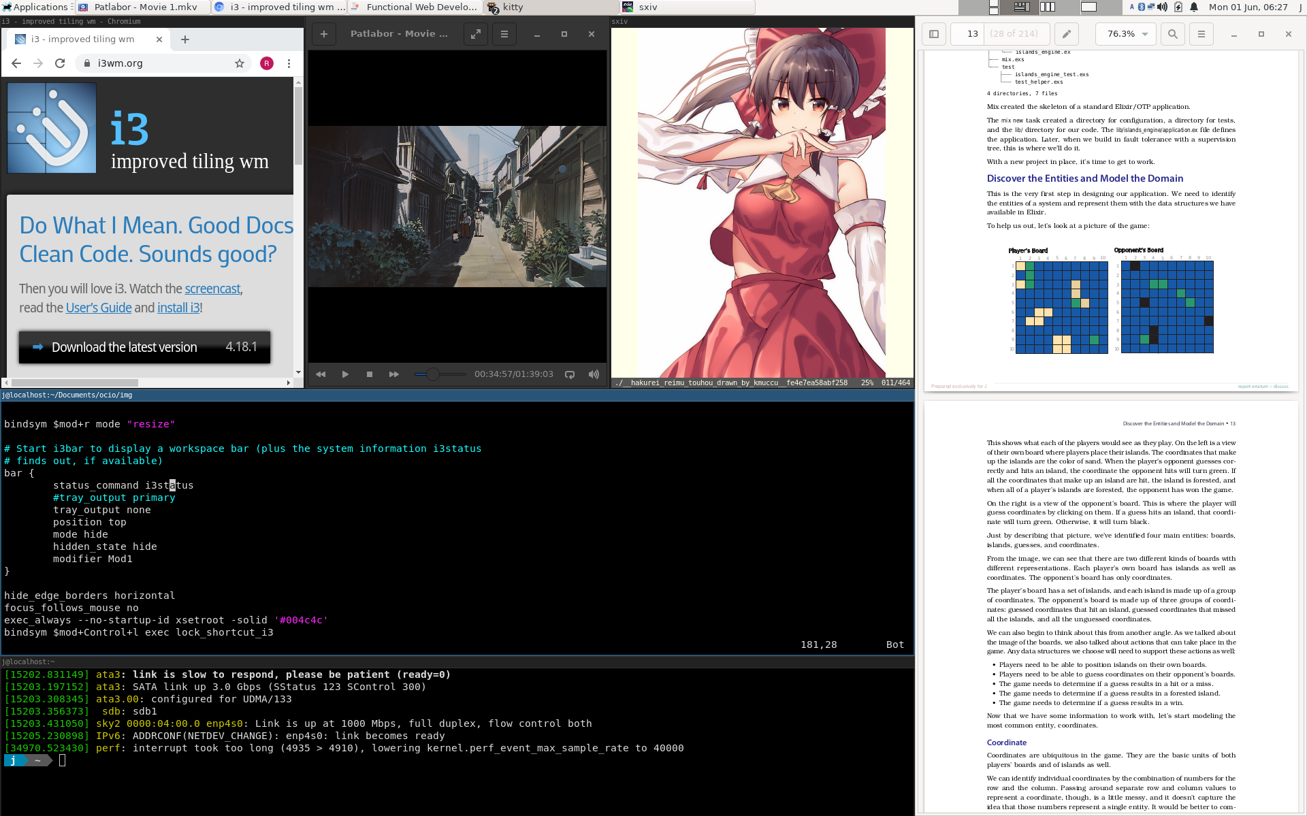The height and width of the screenshot is (816, 1307).
Task: Switch to Patlabor - Movie 1.mkv taskbar entry
Action: [x=142, y=7]
